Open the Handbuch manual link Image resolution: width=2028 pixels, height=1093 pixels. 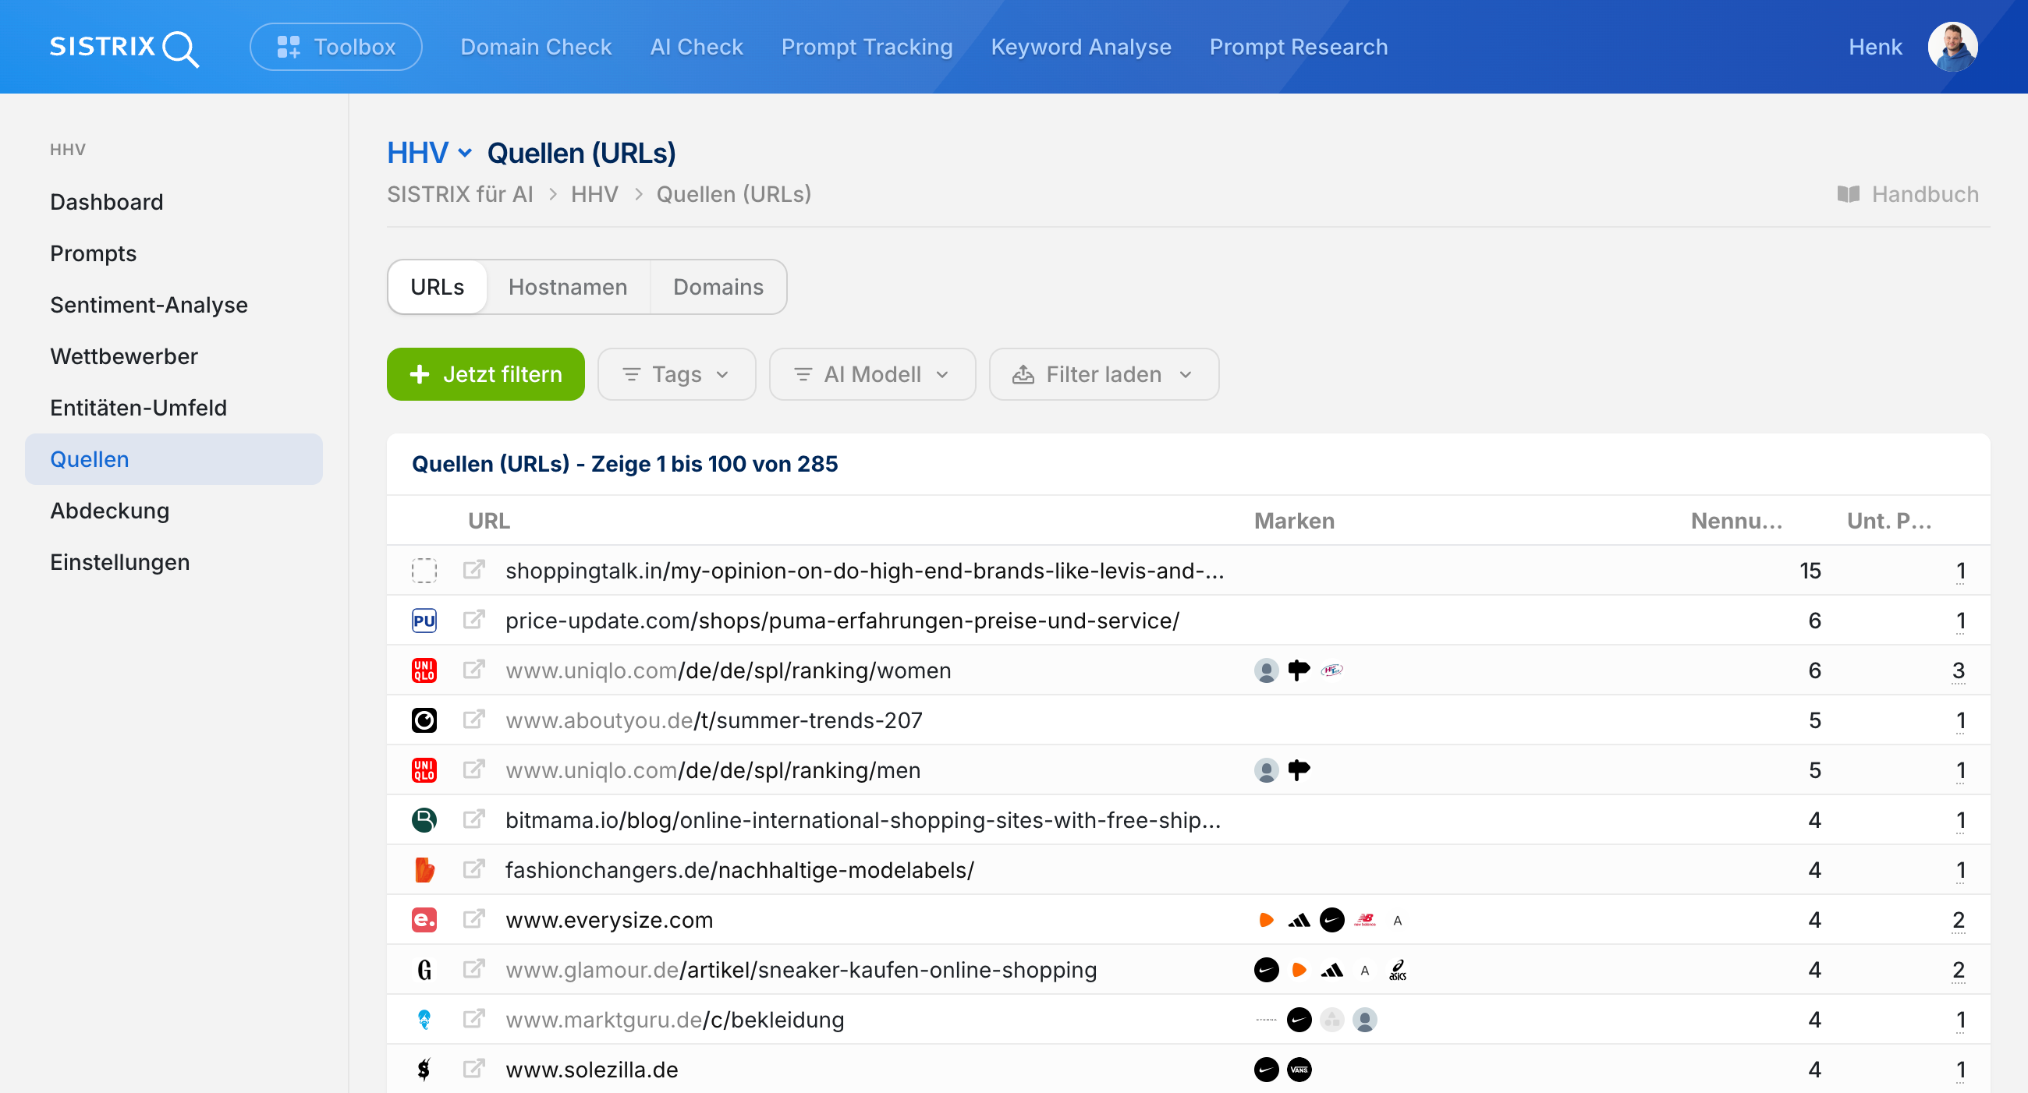click(x=1908, y=194)
